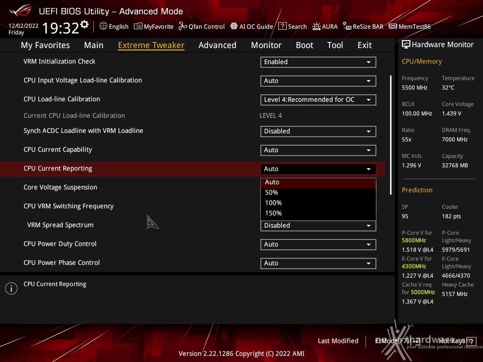Screen dimensions: 483x362
Task: Click the Hot Keys question-mark icon
Action: 471,341
